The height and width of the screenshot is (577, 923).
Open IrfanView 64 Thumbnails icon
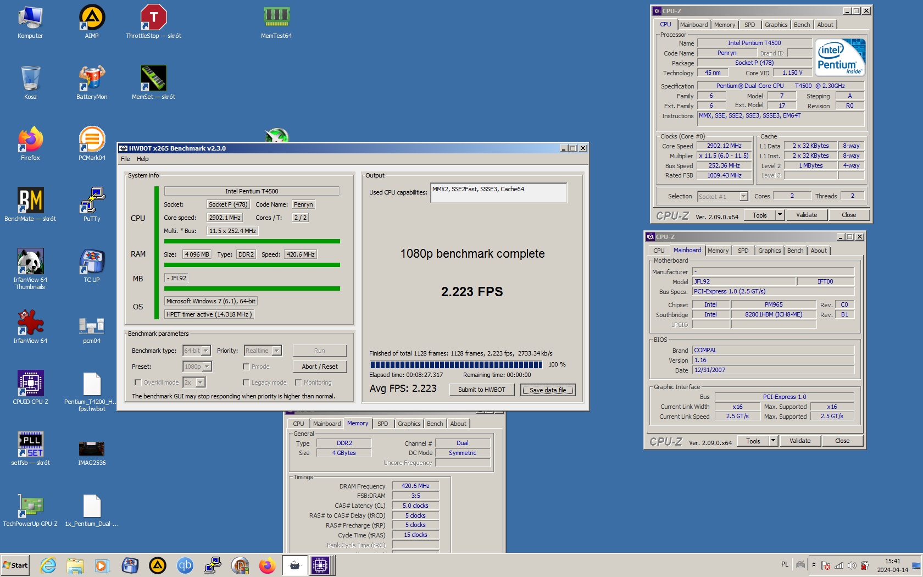point(30,269)
